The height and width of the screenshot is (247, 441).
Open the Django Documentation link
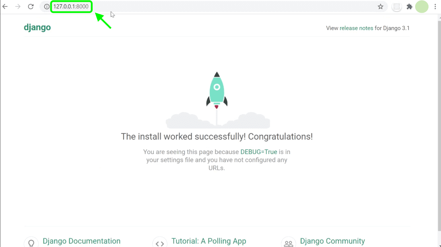click(x=81, y=241)
